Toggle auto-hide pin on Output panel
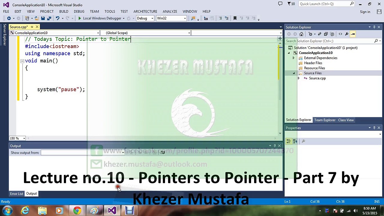The height and width of the screenshot is (216, 384). [x=274, y=146]
